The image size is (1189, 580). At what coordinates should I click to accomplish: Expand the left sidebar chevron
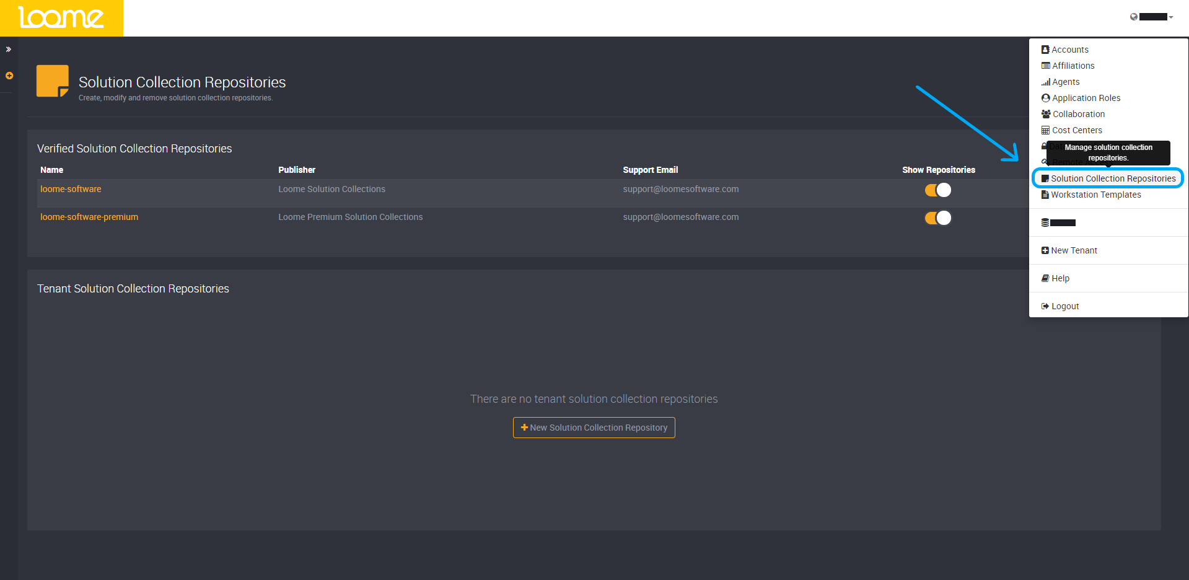pyautogui.click(x=9, y=50)
